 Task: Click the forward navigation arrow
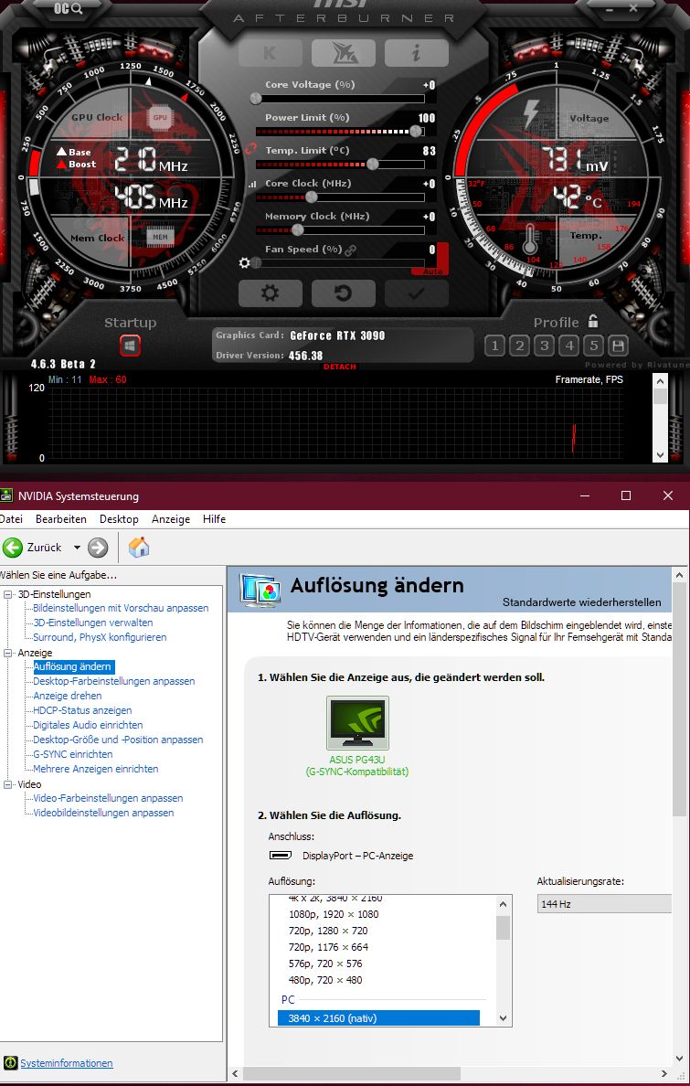pyautogui.click(x=99, y=548)
